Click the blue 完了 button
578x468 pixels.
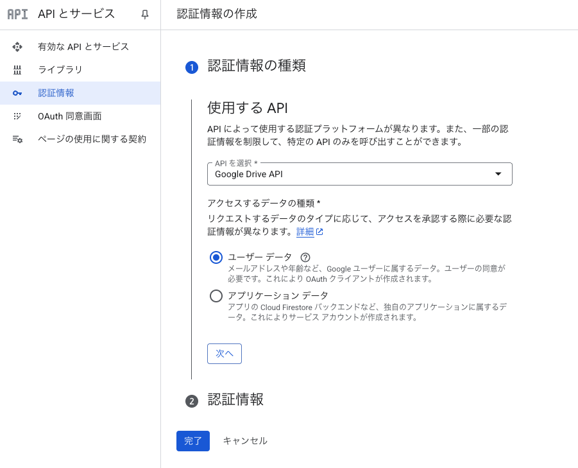[x=193, y=441]
